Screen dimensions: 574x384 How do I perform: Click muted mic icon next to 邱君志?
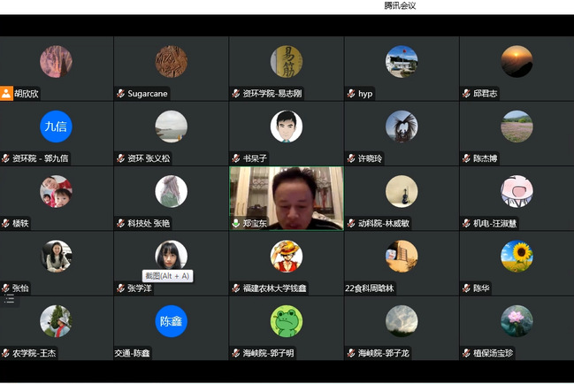pyautogui.click(x=466, y=94)
